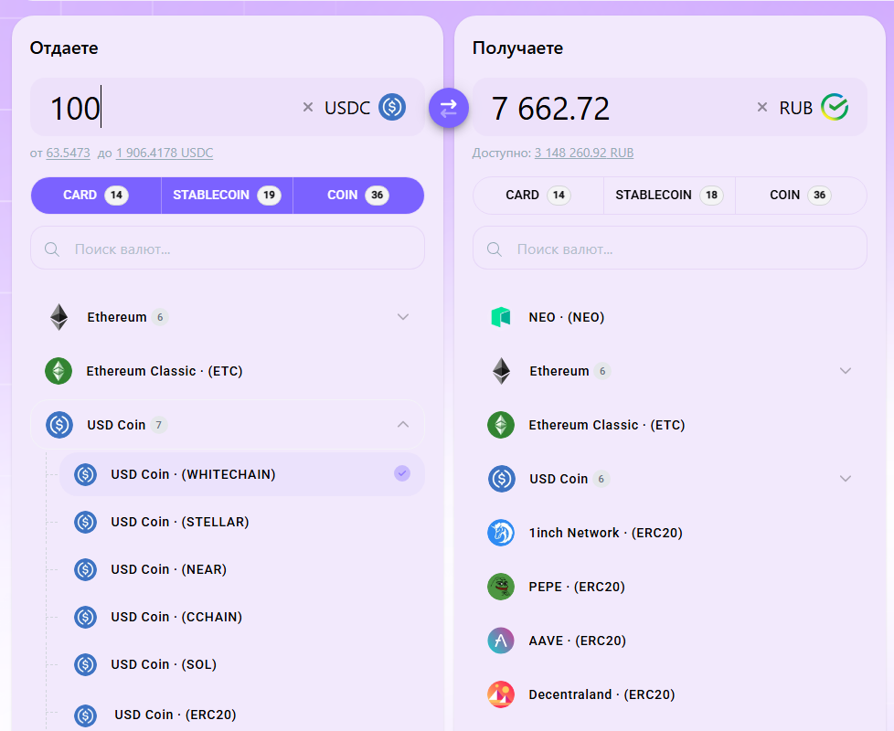Switch to STABLECOIN tab in give panel

[227, 196]
